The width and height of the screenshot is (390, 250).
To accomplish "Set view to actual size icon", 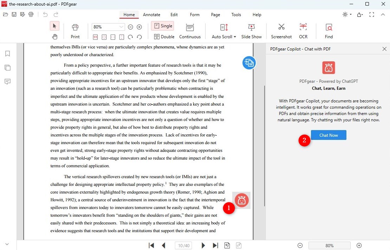I will point(95,37).
